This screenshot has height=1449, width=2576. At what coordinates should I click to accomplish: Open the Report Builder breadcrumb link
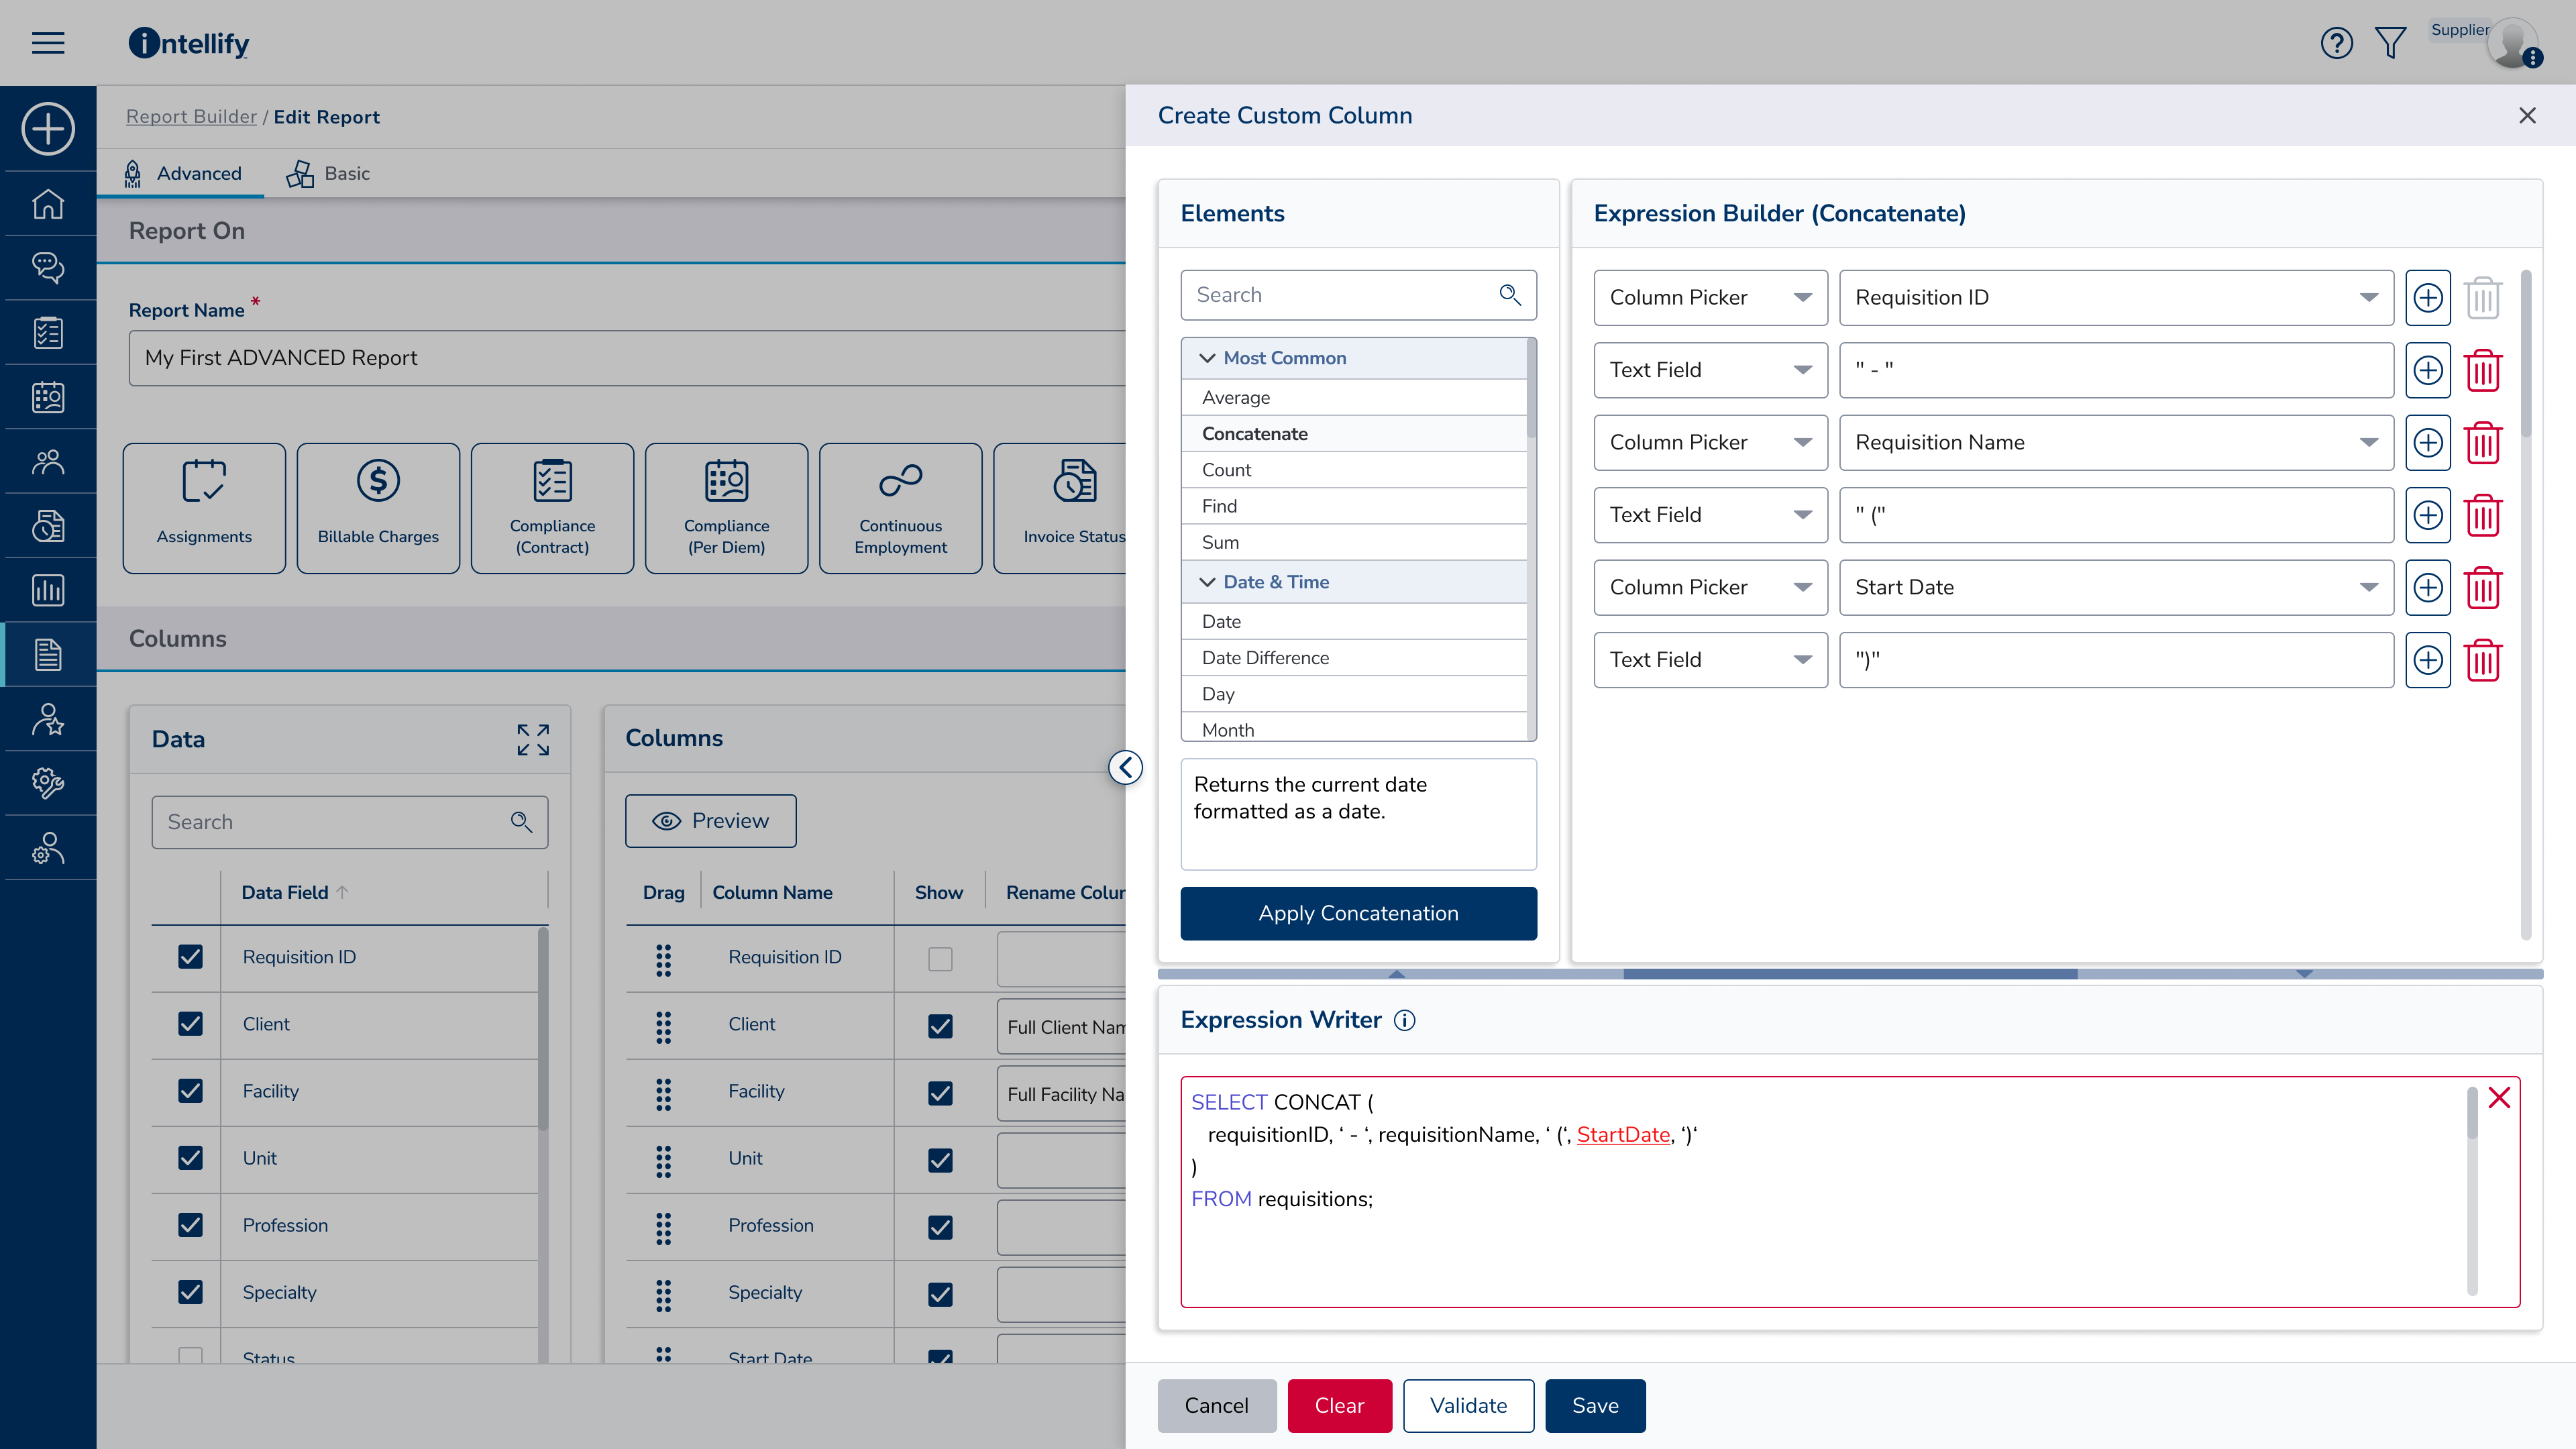[191, 116]
